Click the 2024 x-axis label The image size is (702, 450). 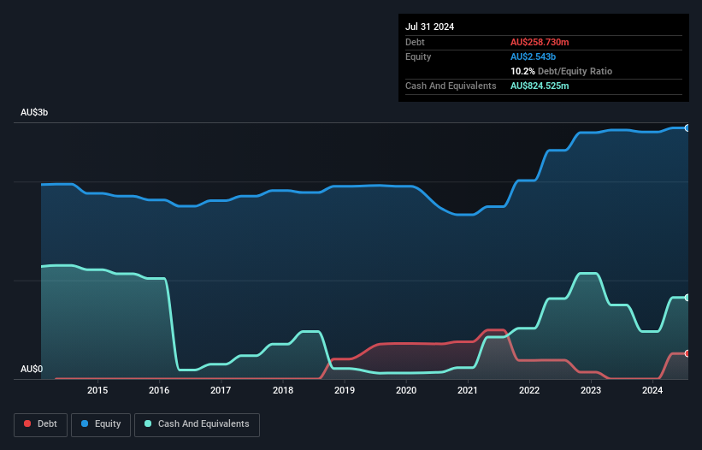tap(652, 390)
